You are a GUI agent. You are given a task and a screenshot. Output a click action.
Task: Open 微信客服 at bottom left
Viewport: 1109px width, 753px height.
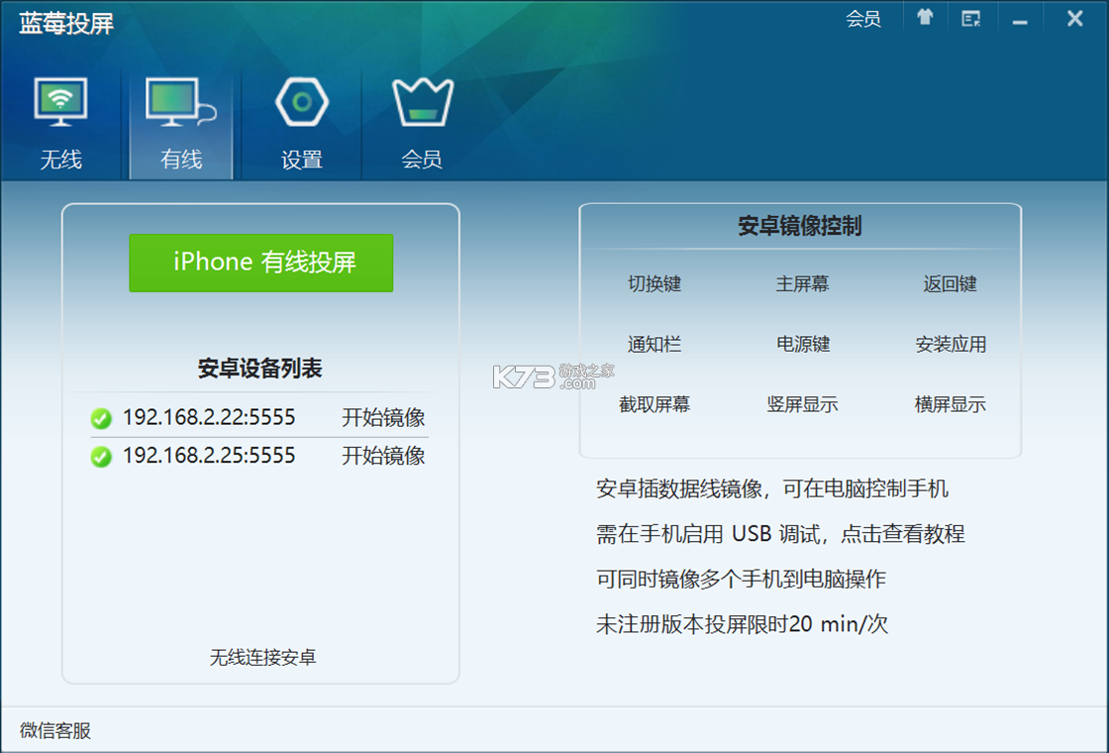coord(55,730)
